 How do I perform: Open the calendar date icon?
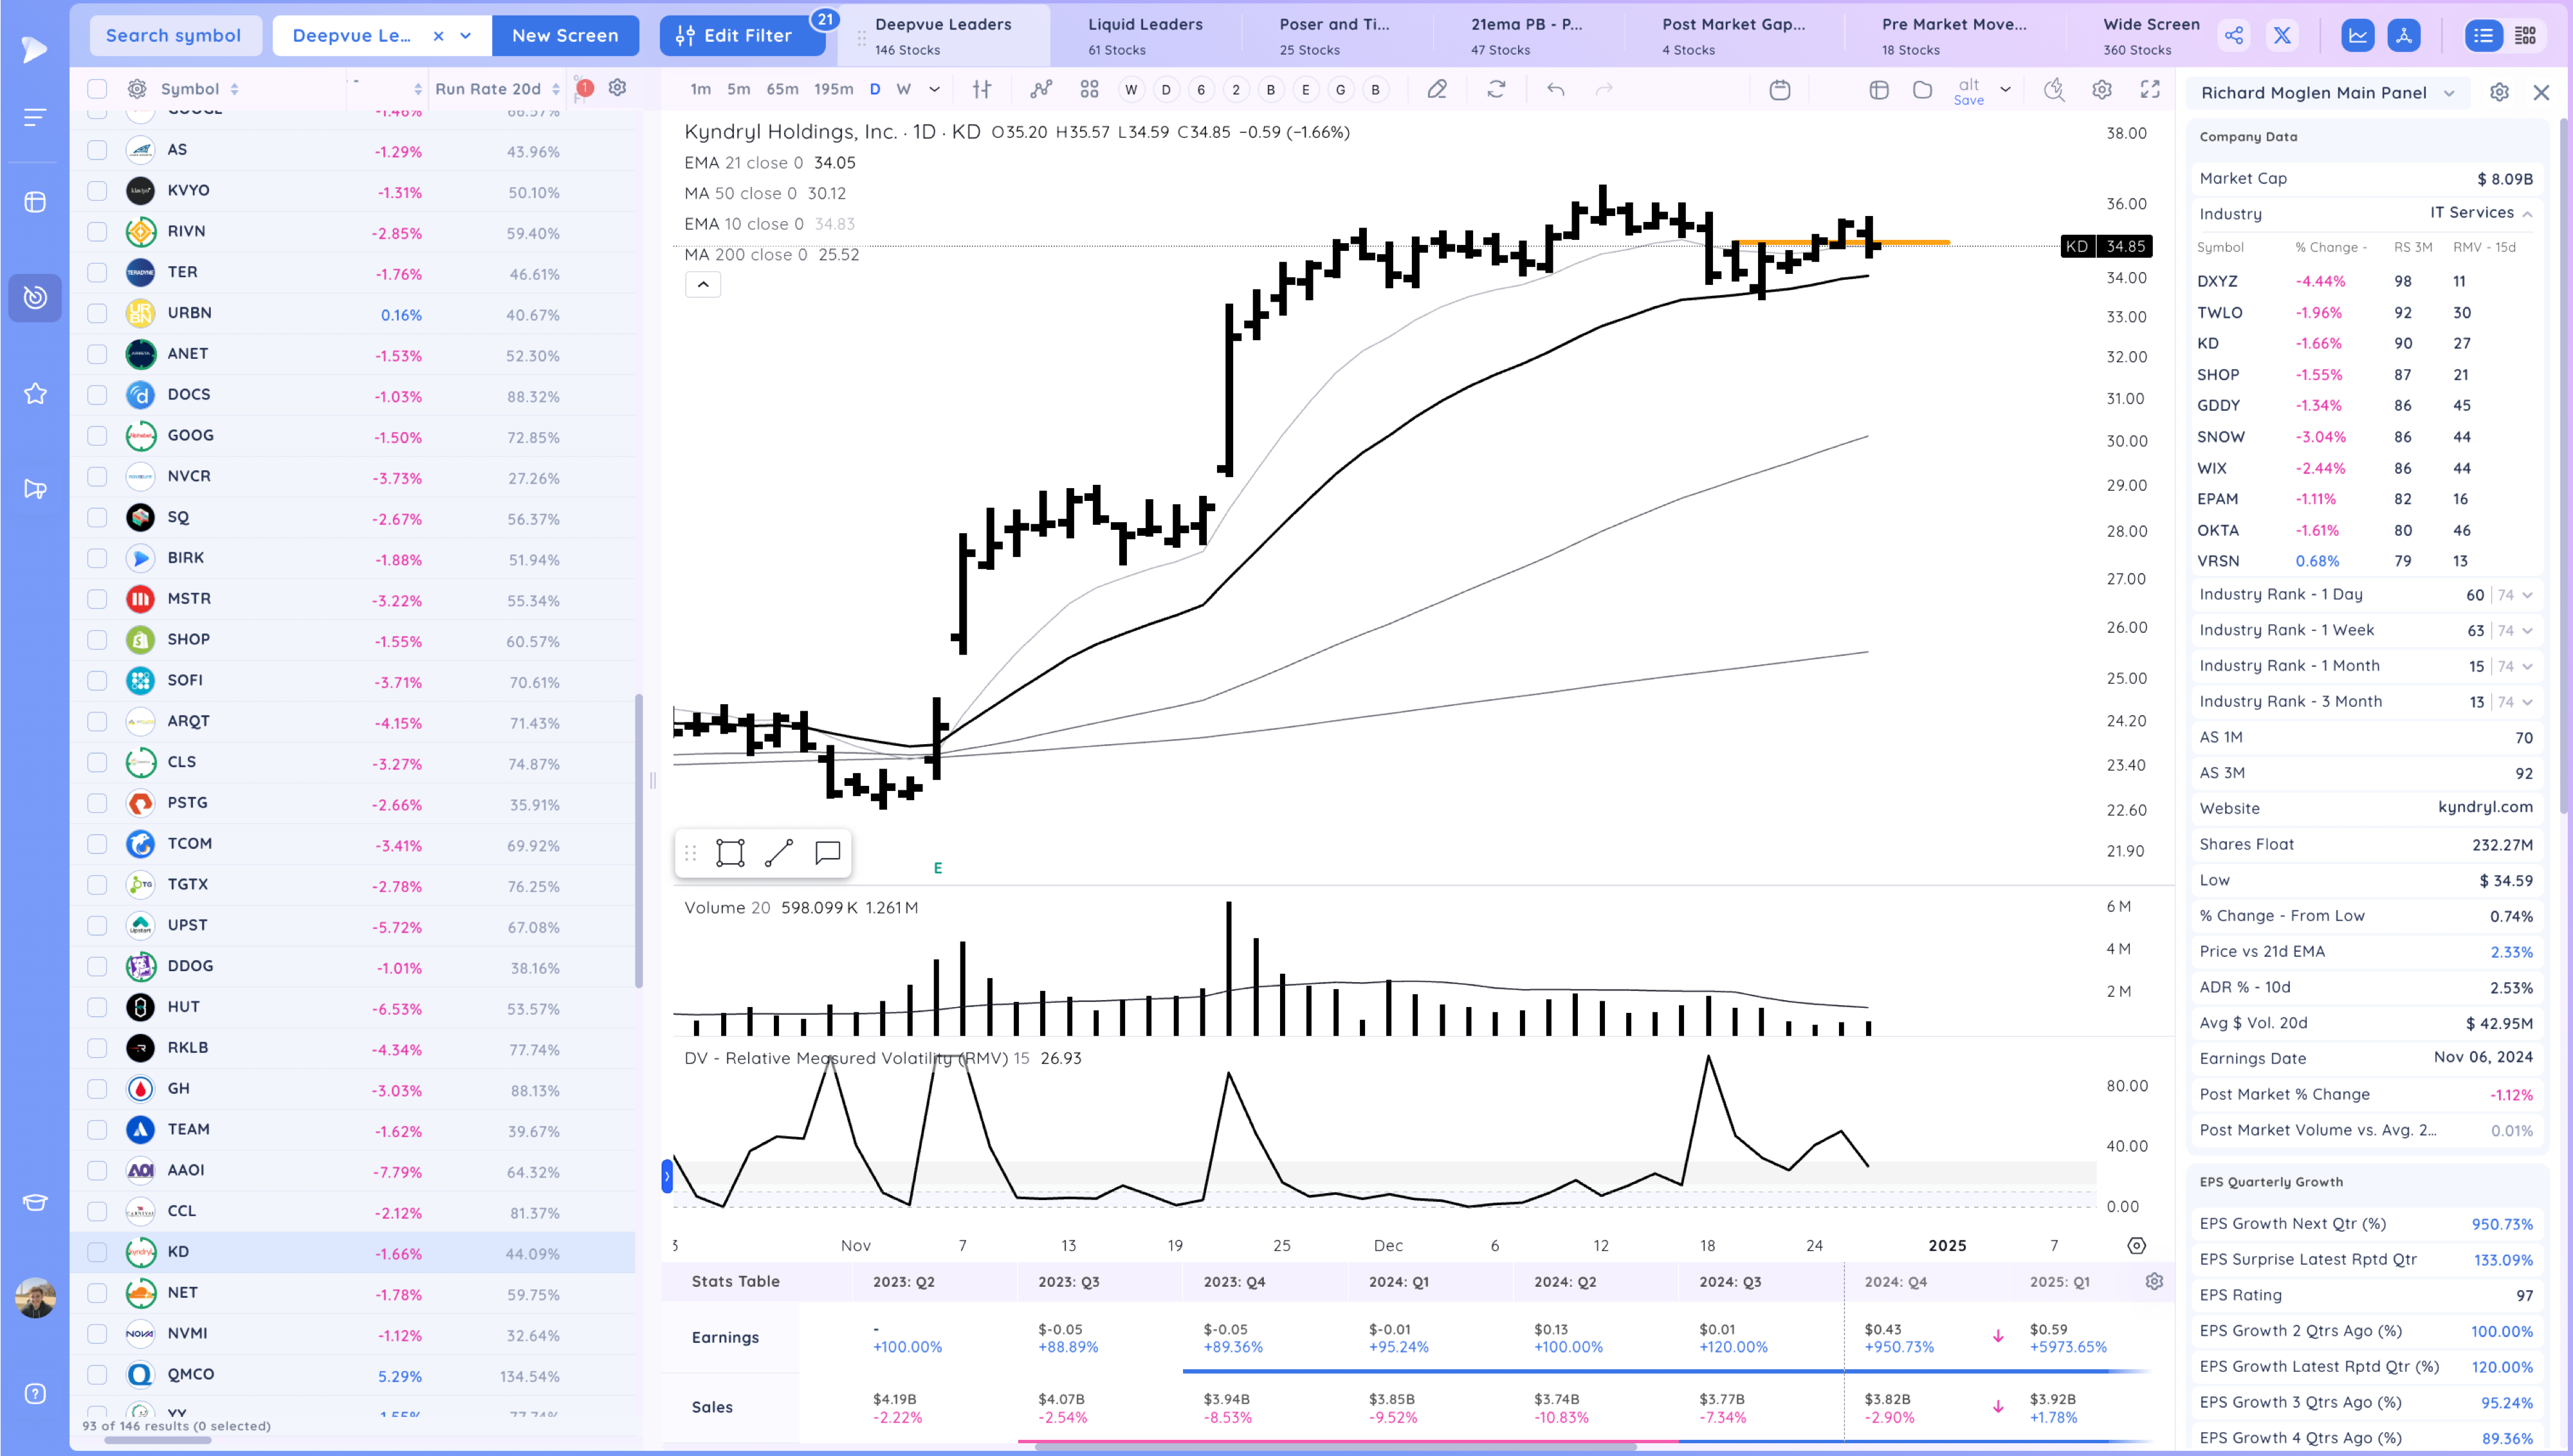(x=1780, y=90)
